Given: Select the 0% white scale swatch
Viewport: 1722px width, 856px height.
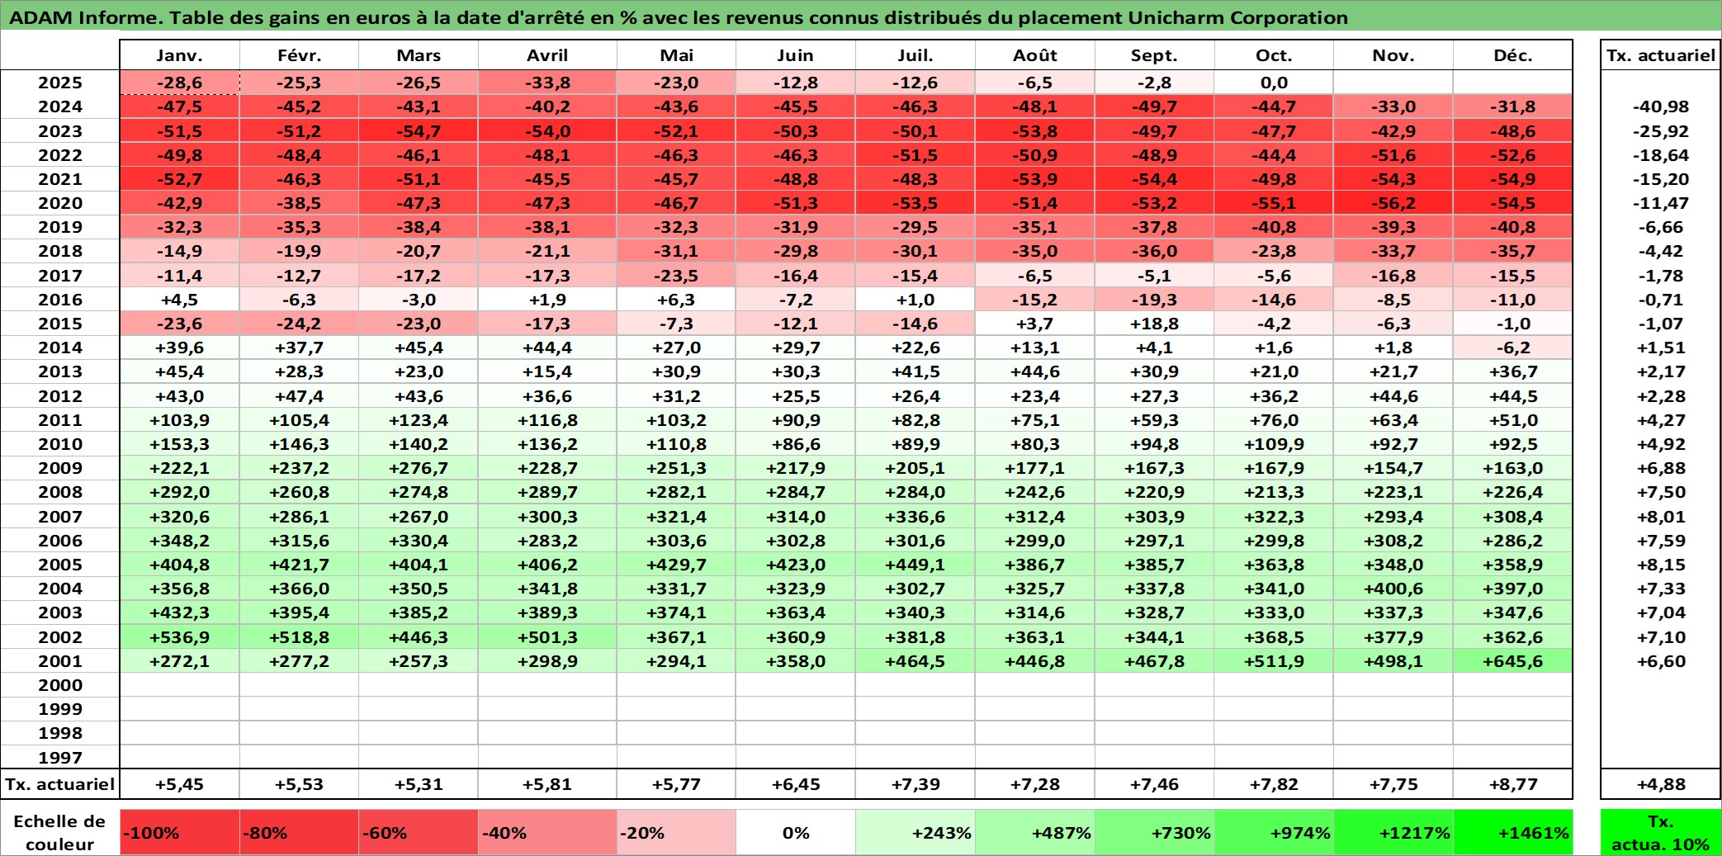Looking at the screenshot, I should coord(796,832).
